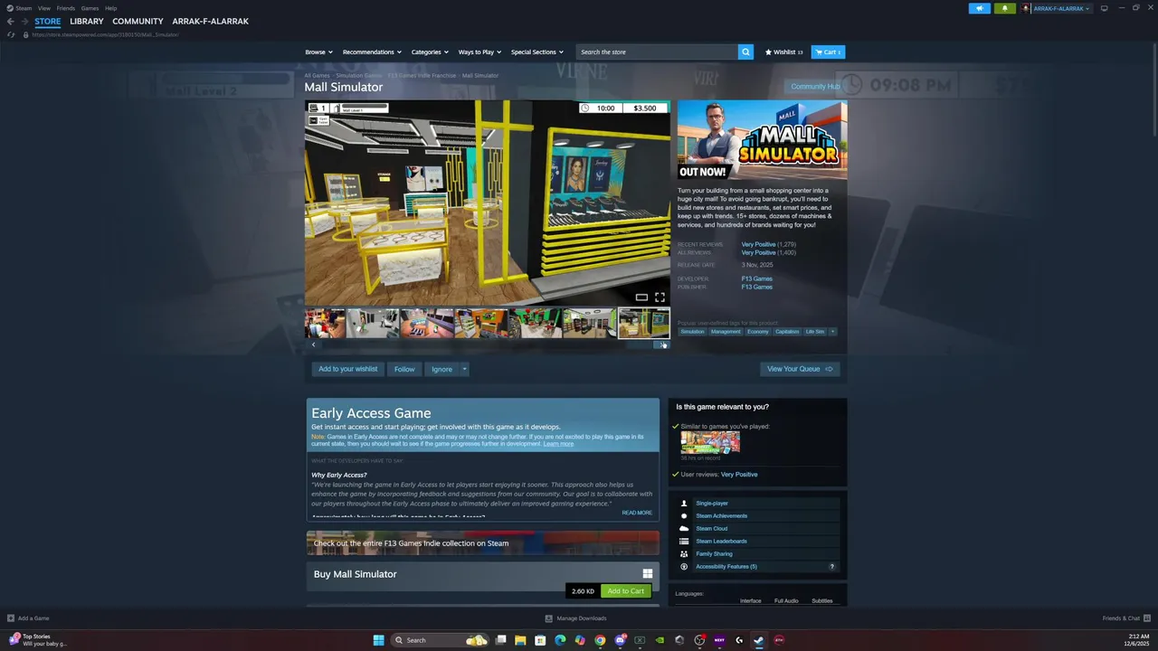
Task: Expand the Special Sections menu
Action: 536,52
